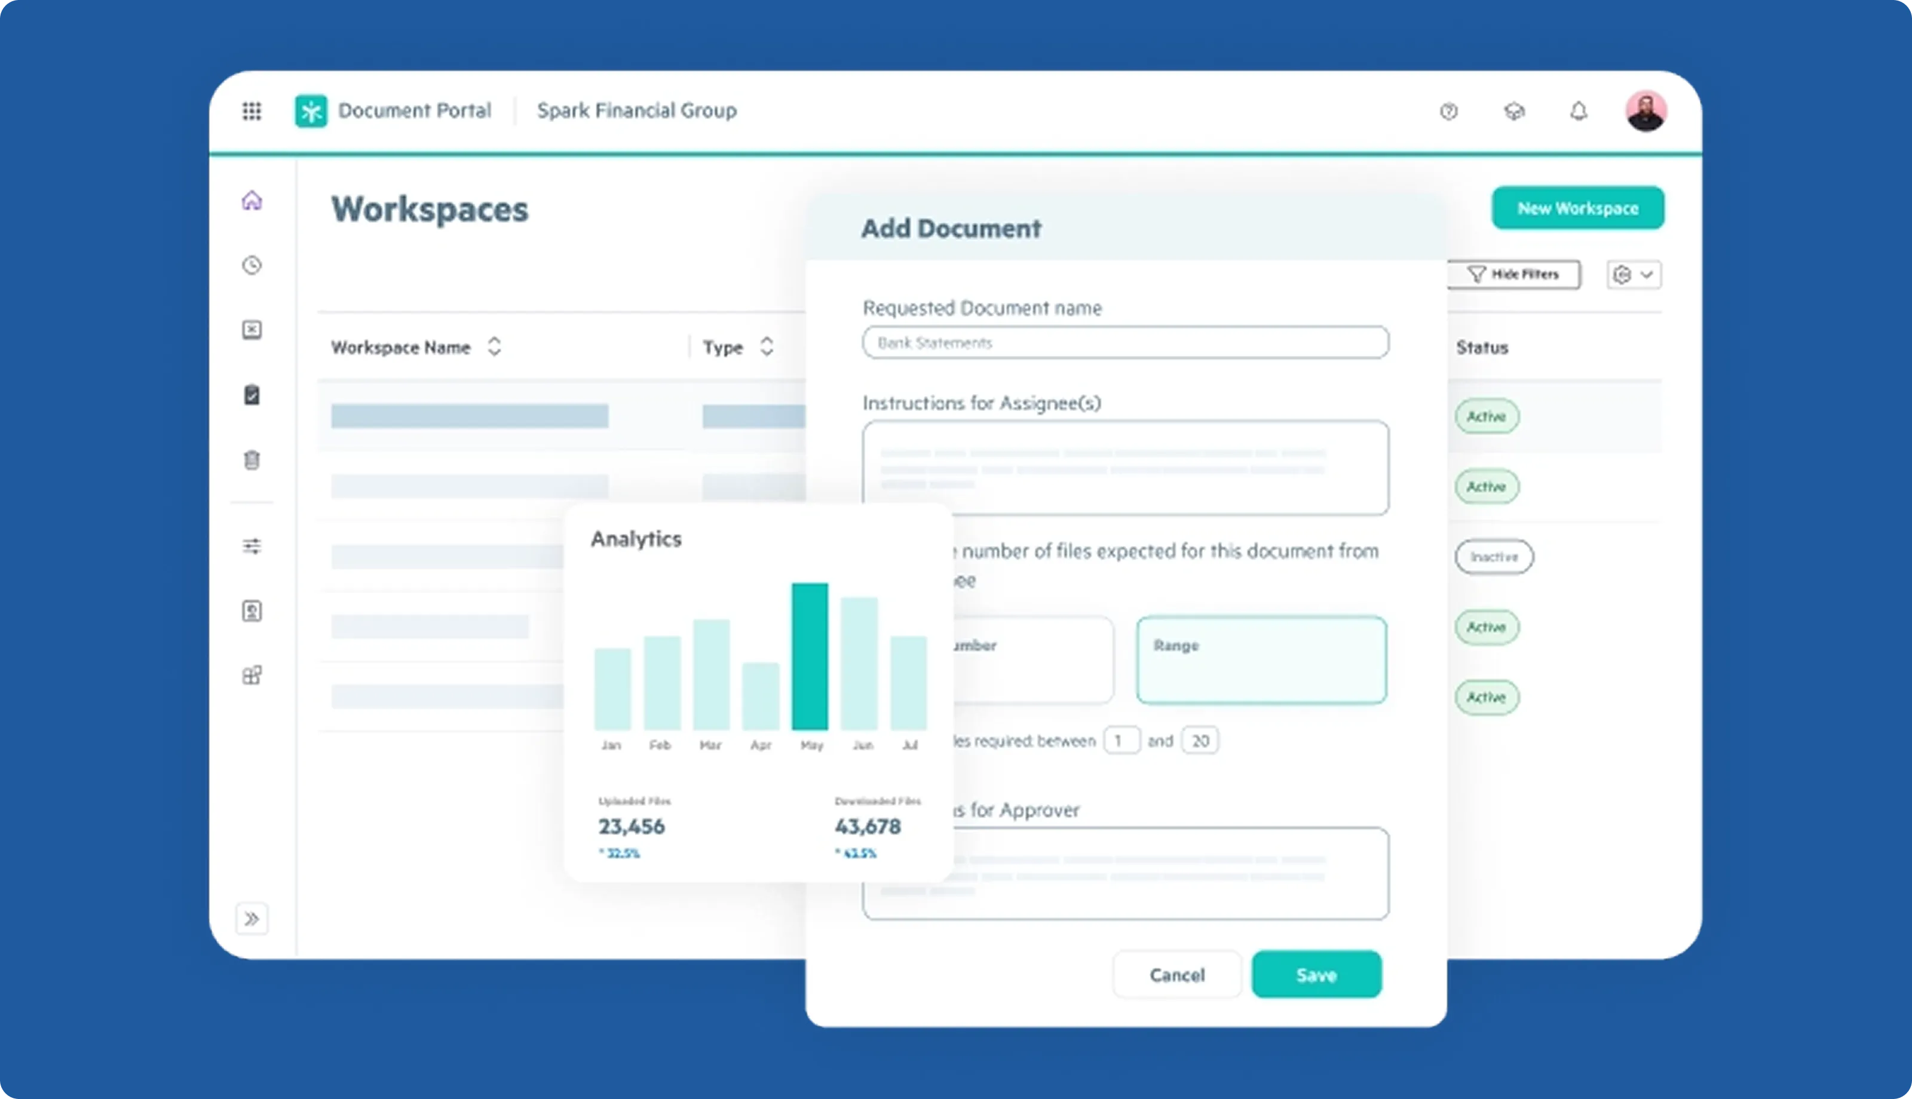Open Spark Financial Group in the header
Image resolution: width=1912 pixels, height=1099 pixels.
click(x=636, y=111)
